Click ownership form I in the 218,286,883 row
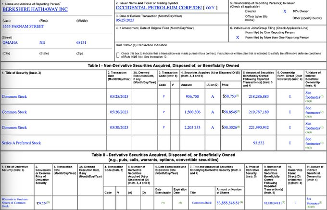The width and height of the screenshot is (327, 210). (290, 96)
